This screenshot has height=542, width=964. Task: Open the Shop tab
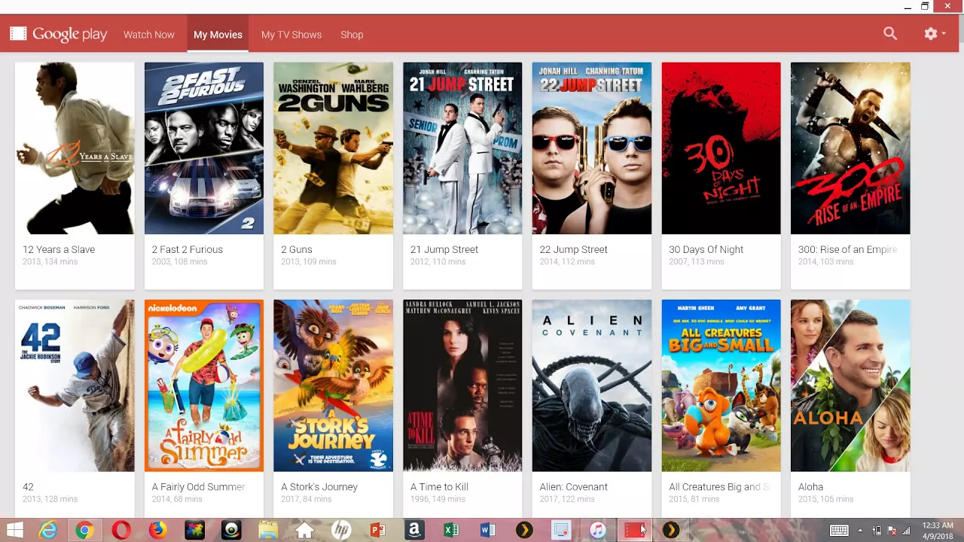point(352,35)
